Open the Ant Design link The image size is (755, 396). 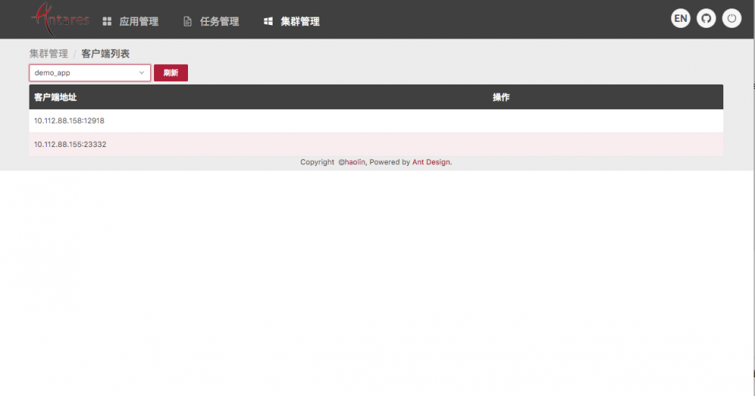[431, 162]
